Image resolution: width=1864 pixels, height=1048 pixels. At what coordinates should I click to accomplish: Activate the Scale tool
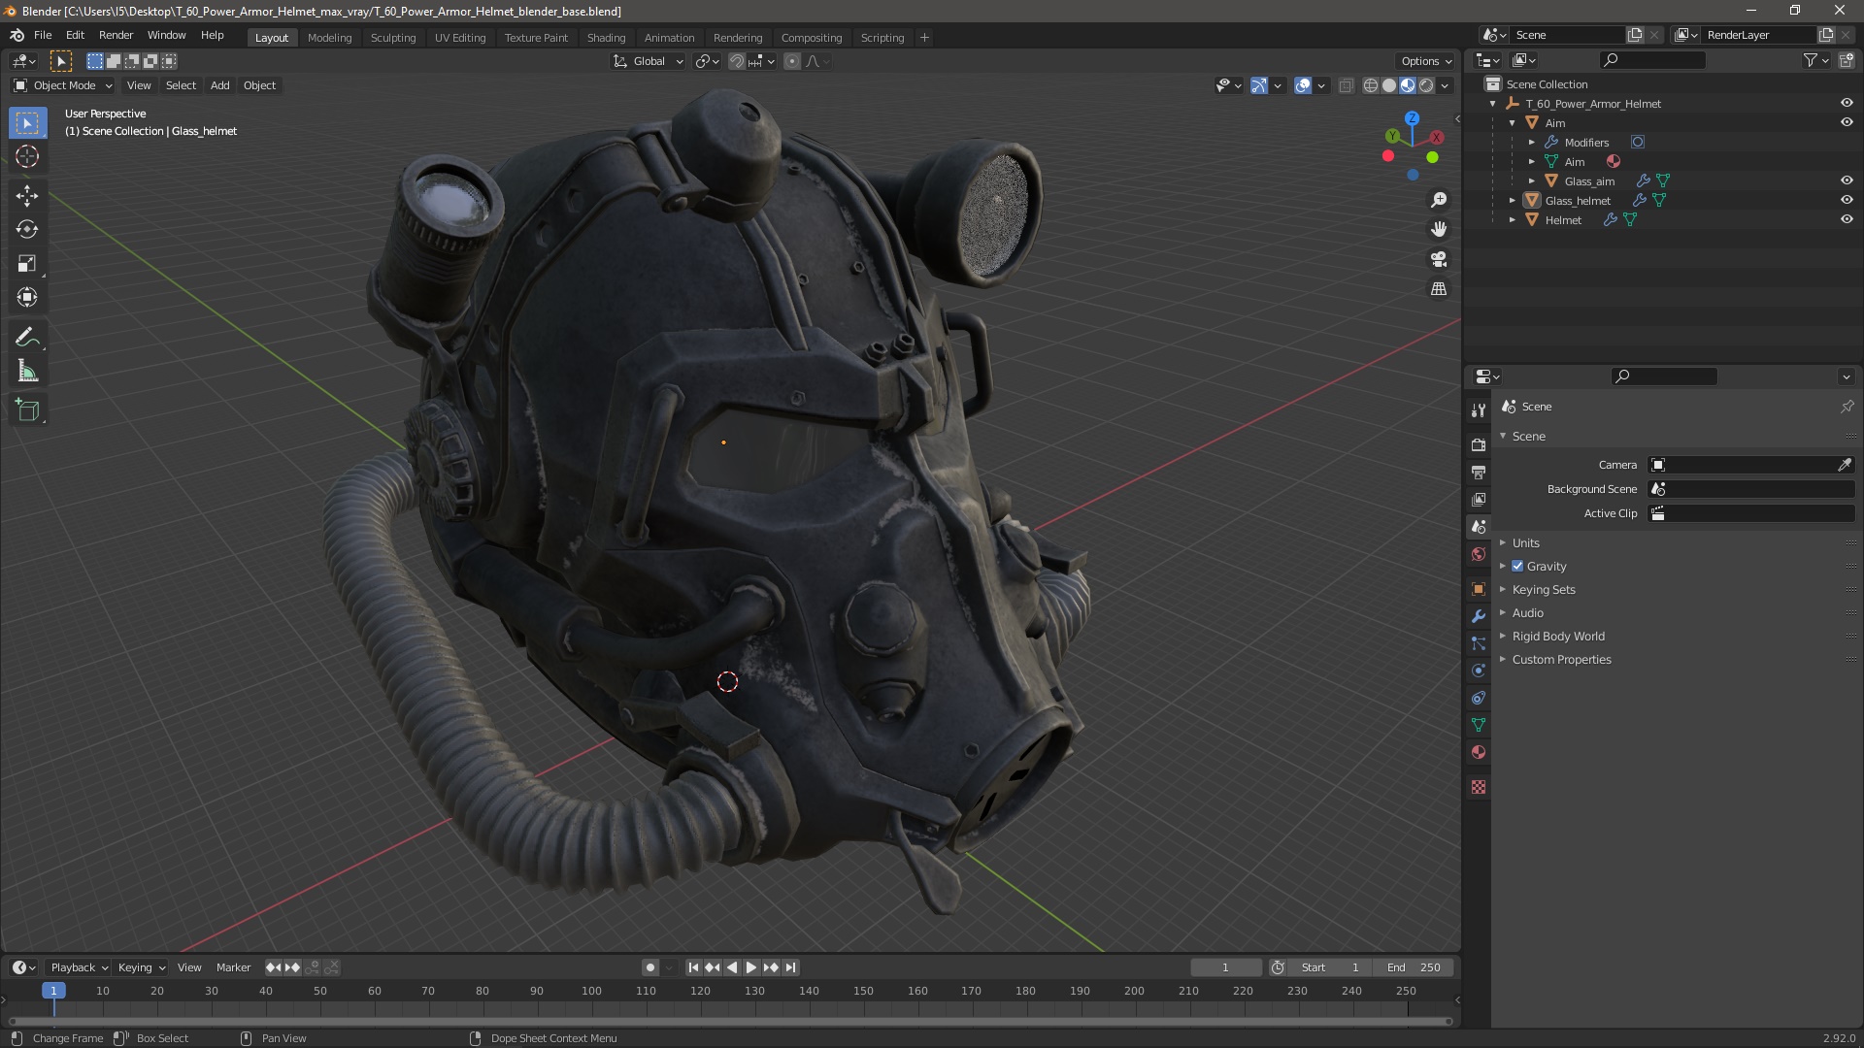[x=27, y=263]
